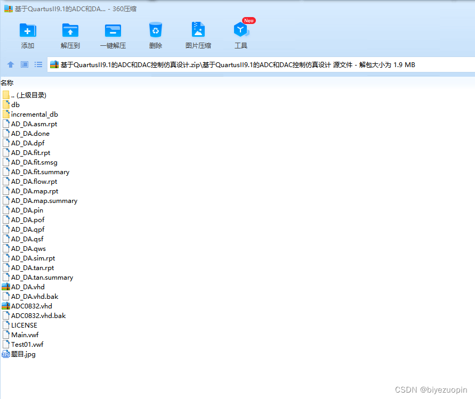475x399 pixels.
Task: Click the 解压到 (Extract to) icon
Action: (x=70, y=30)
